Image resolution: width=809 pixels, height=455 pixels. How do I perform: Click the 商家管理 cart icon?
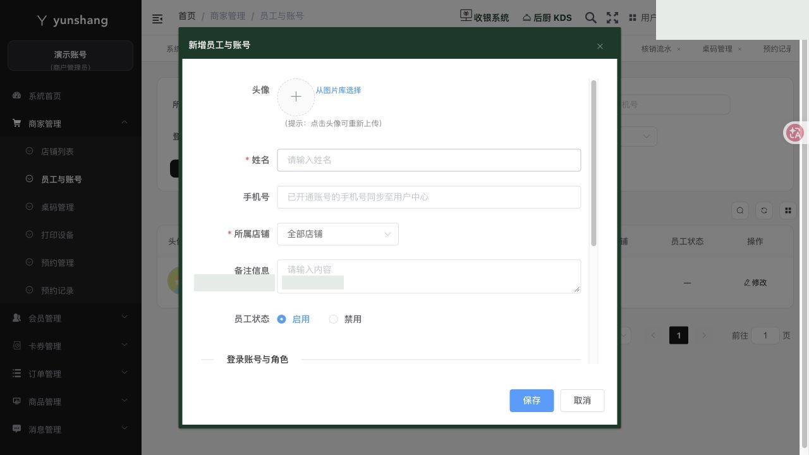17,123
